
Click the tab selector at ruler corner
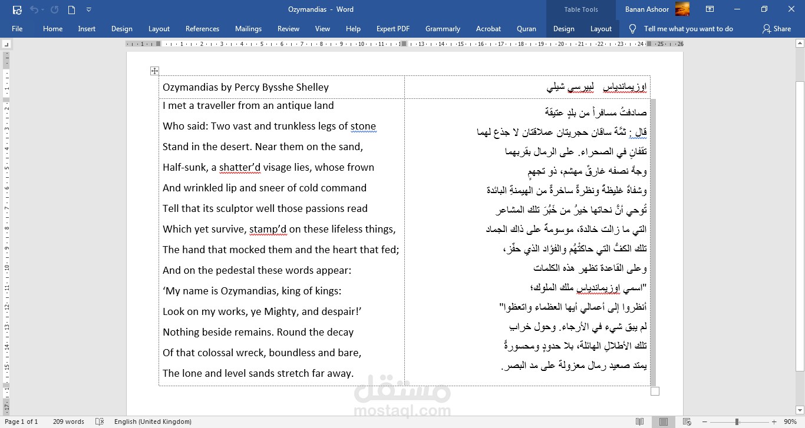(x=6, y=44)
